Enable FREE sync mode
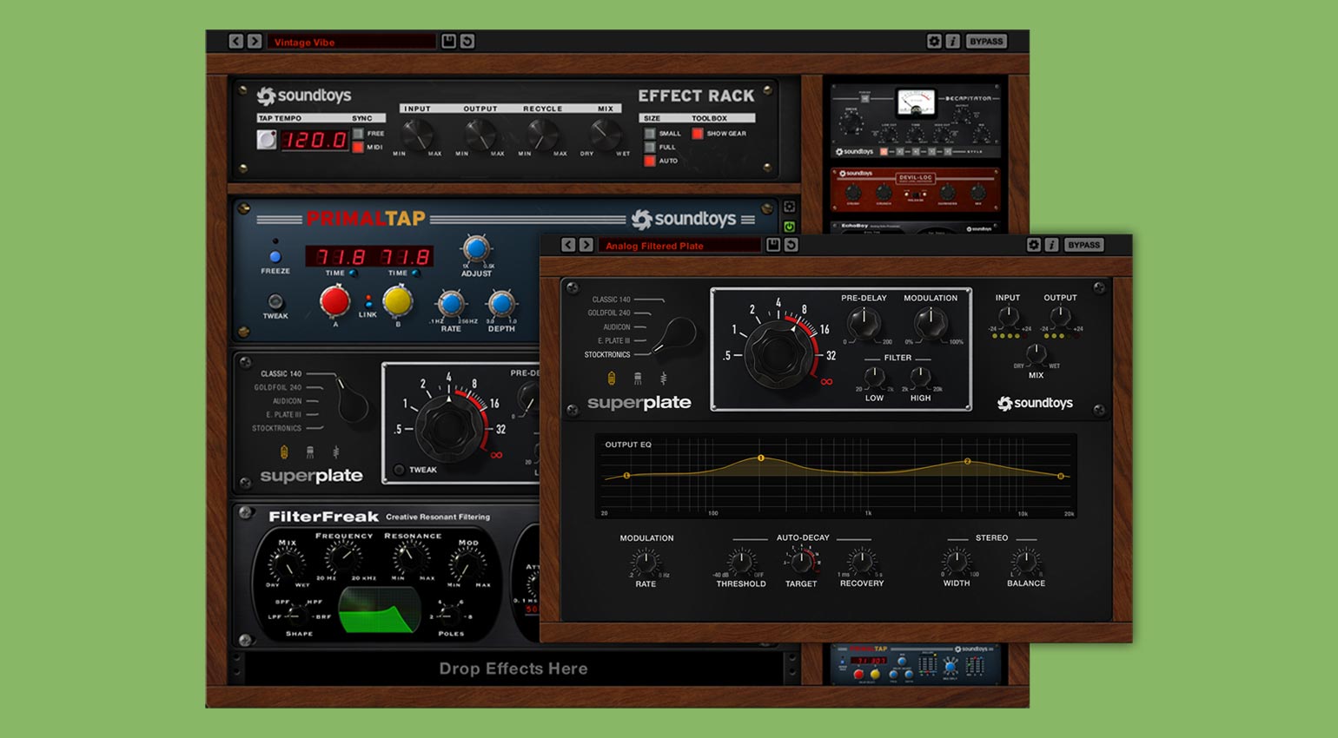 tap(358, 134)
